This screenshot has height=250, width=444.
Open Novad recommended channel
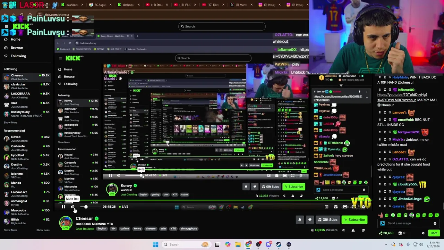(26, 139)
